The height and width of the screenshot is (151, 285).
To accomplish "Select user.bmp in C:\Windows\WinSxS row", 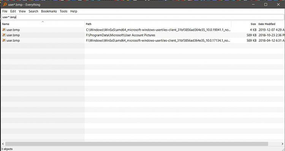I will 13,30.
